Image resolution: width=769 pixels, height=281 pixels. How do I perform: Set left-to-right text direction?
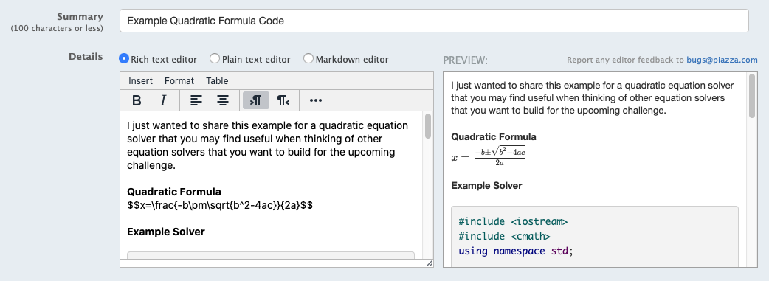pos(256,100)
